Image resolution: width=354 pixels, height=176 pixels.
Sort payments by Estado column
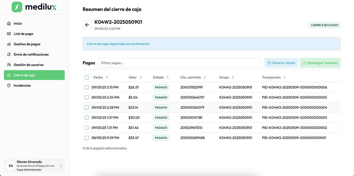click(161, 77)
